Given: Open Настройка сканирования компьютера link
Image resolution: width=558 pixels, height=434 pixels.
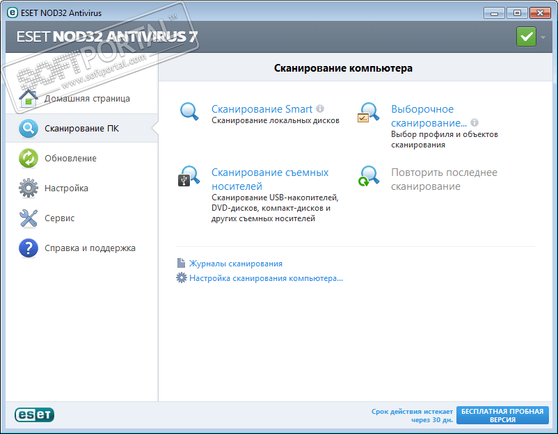Looking at the screenshot, I should [266, 278].
